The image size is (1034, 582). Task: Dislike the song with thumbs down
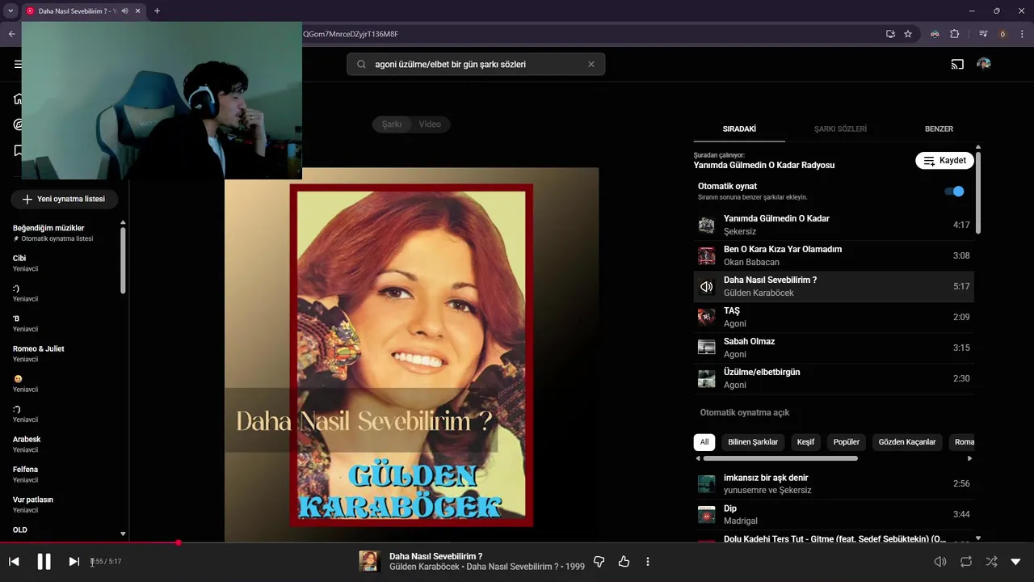pos(599,561)
